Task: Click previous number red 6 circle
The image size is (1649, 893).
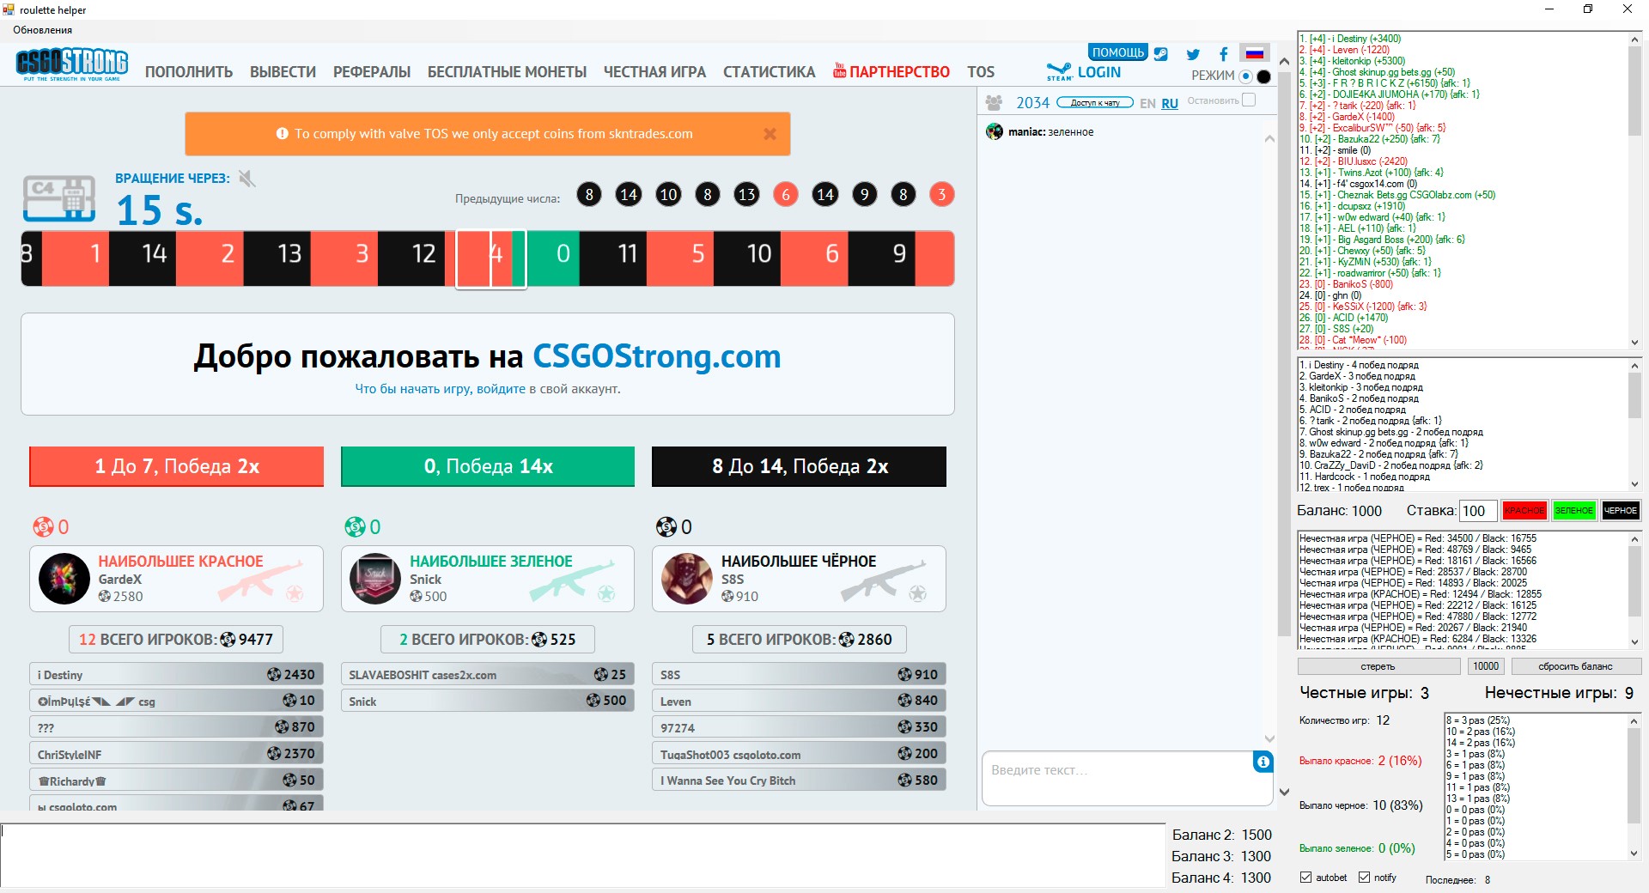Action: 785,195
